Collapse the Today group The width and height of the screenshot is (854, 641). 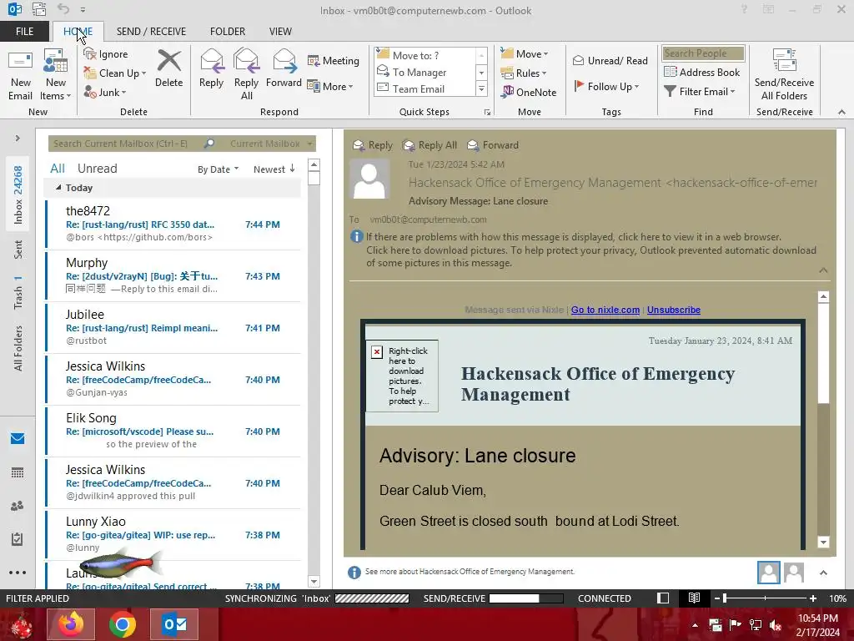point(58,188)
